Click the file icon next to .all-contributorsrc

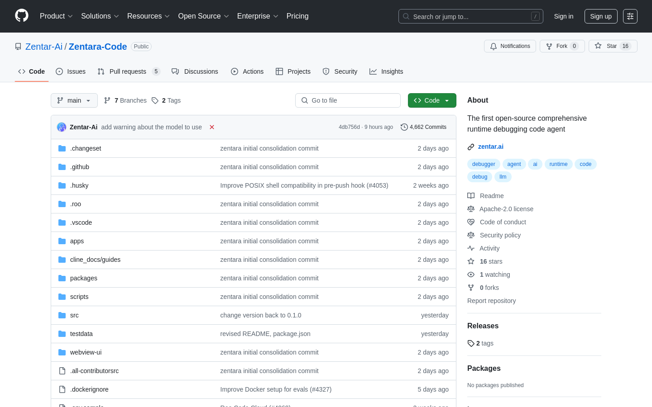coord(62,371)
